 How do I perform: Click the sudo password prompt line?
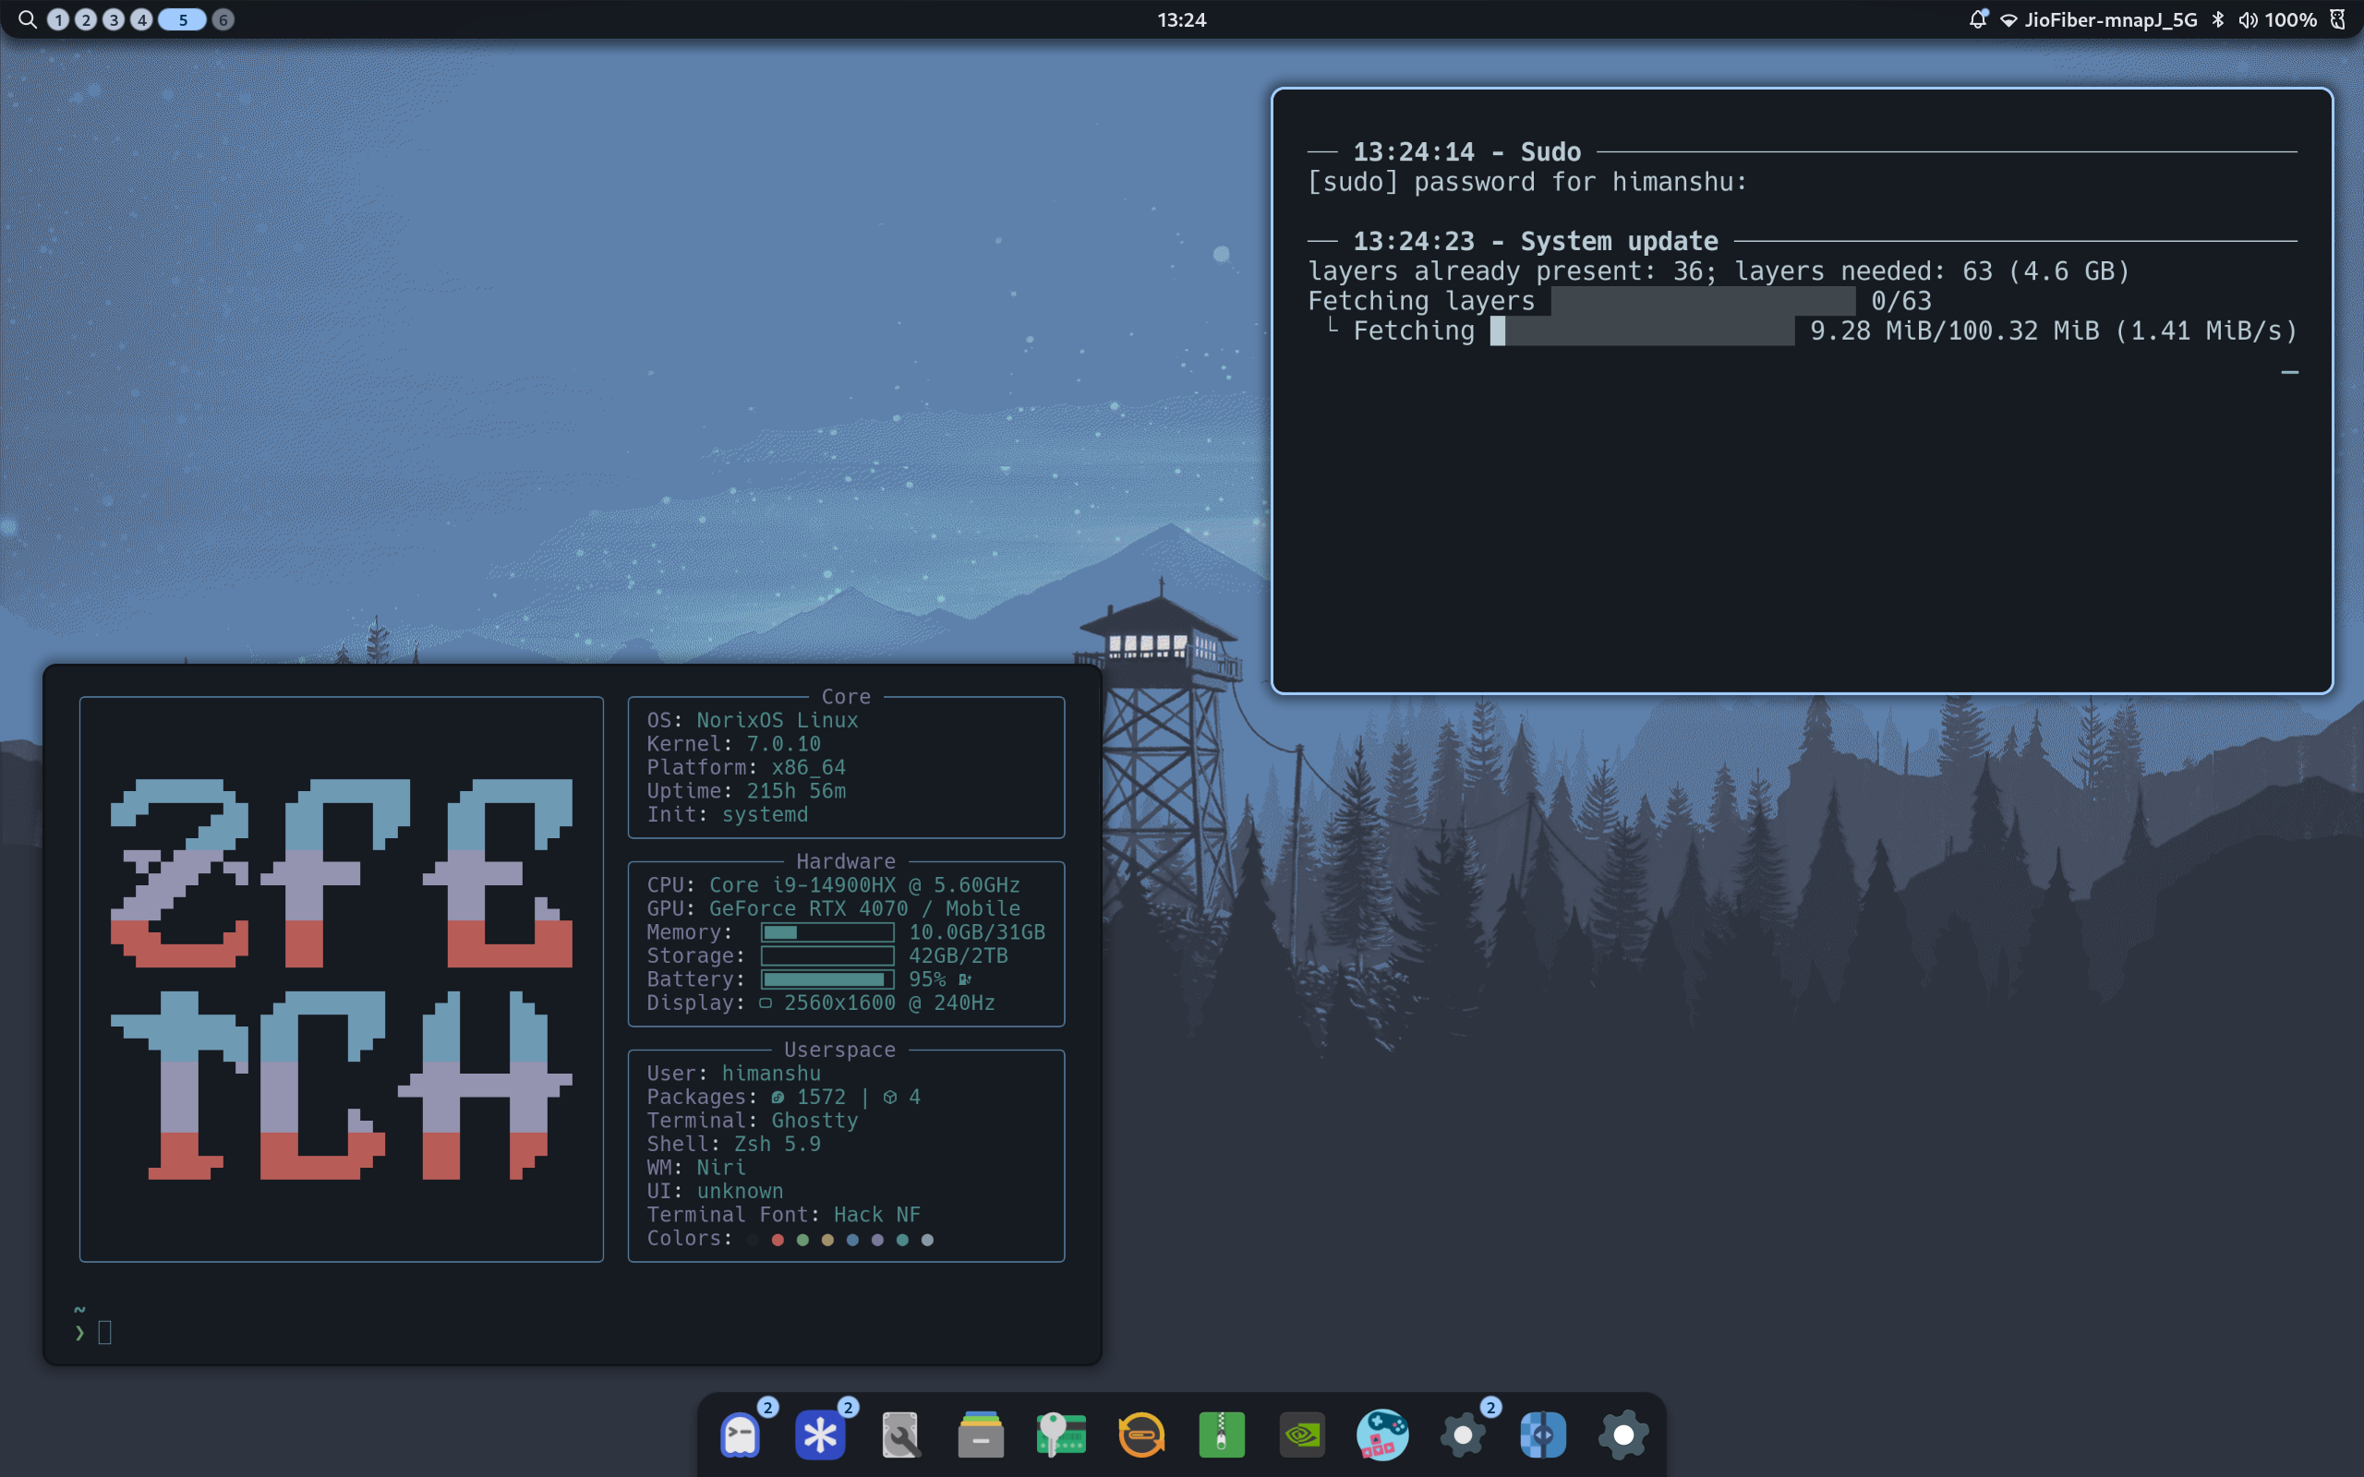pos(1526,182)
